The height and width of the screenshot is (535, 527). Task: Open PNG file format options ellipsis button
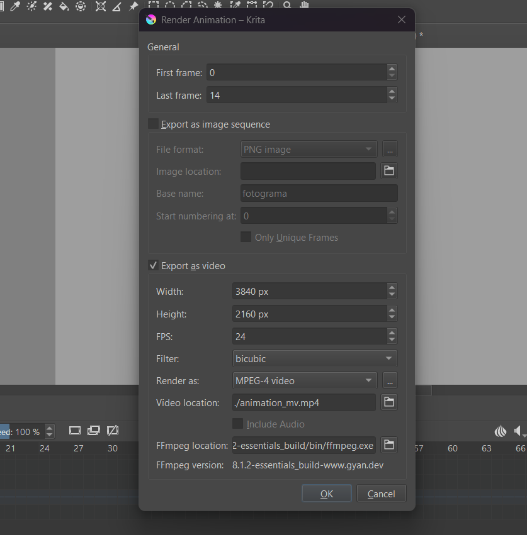[x=390, y=149]
